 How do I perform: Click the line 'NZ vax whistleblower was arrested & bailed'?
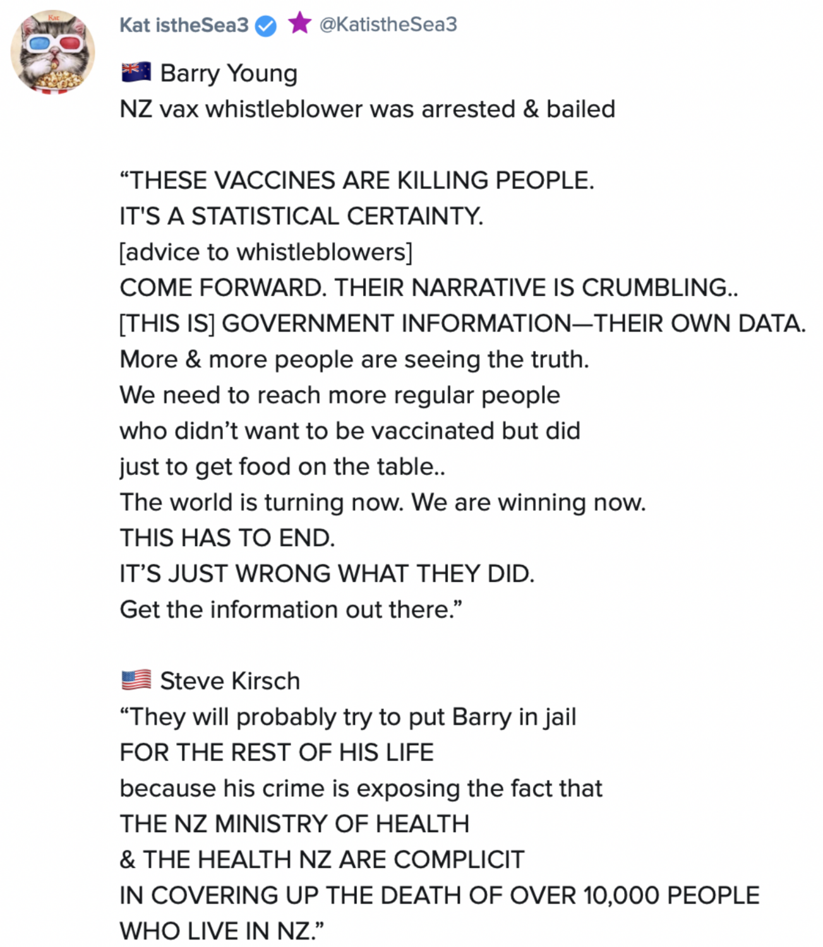[367, 109]
